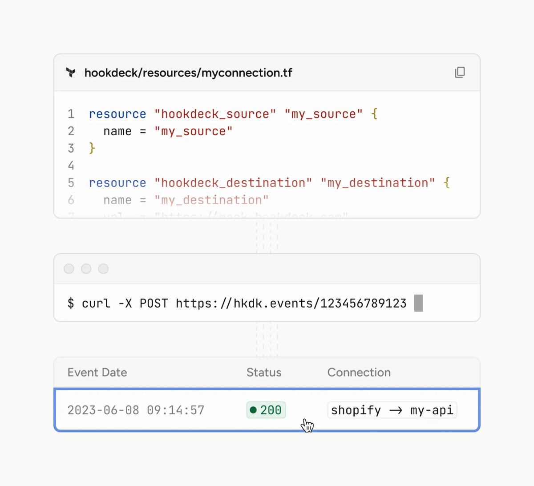
Task: Click the event timestamp 2023-06-08 09:14:57
Action: click(x=136, y=410)
